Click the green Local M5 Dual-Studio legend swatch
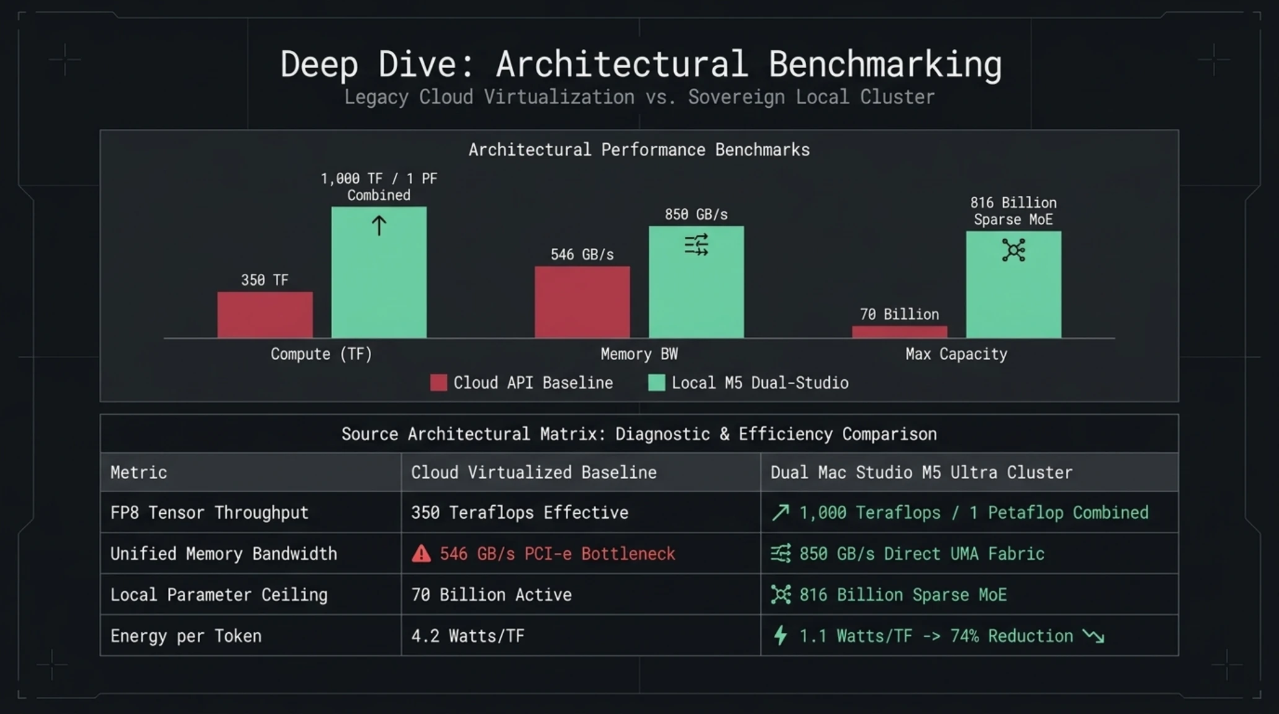 pos(656,383)
